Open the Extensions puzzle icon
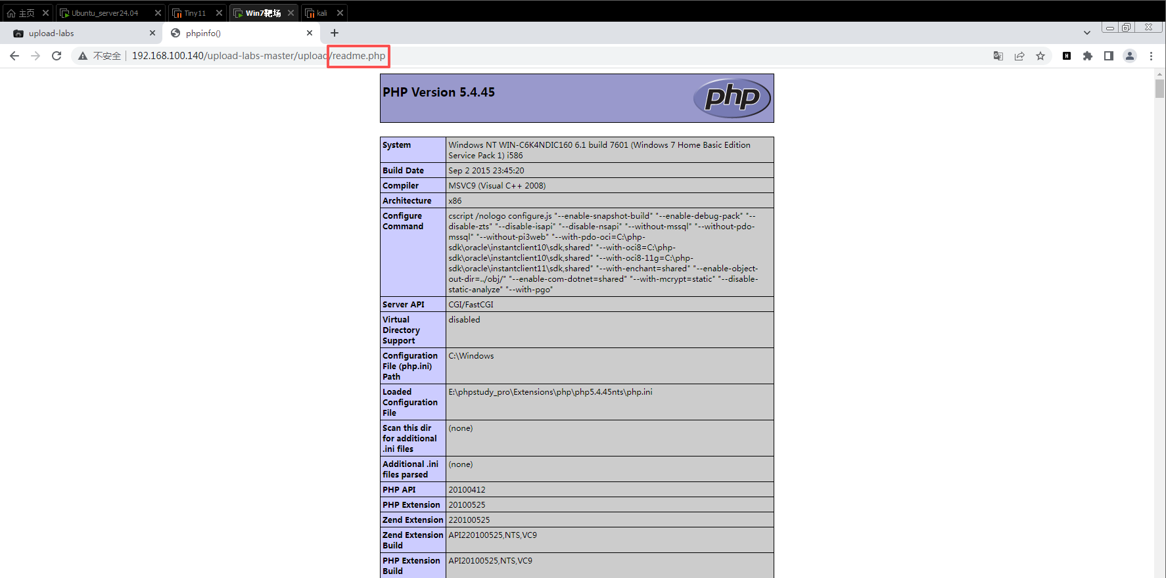Screen dimensions: 1166x578 pyautogui.click(x=1088, y=56)
